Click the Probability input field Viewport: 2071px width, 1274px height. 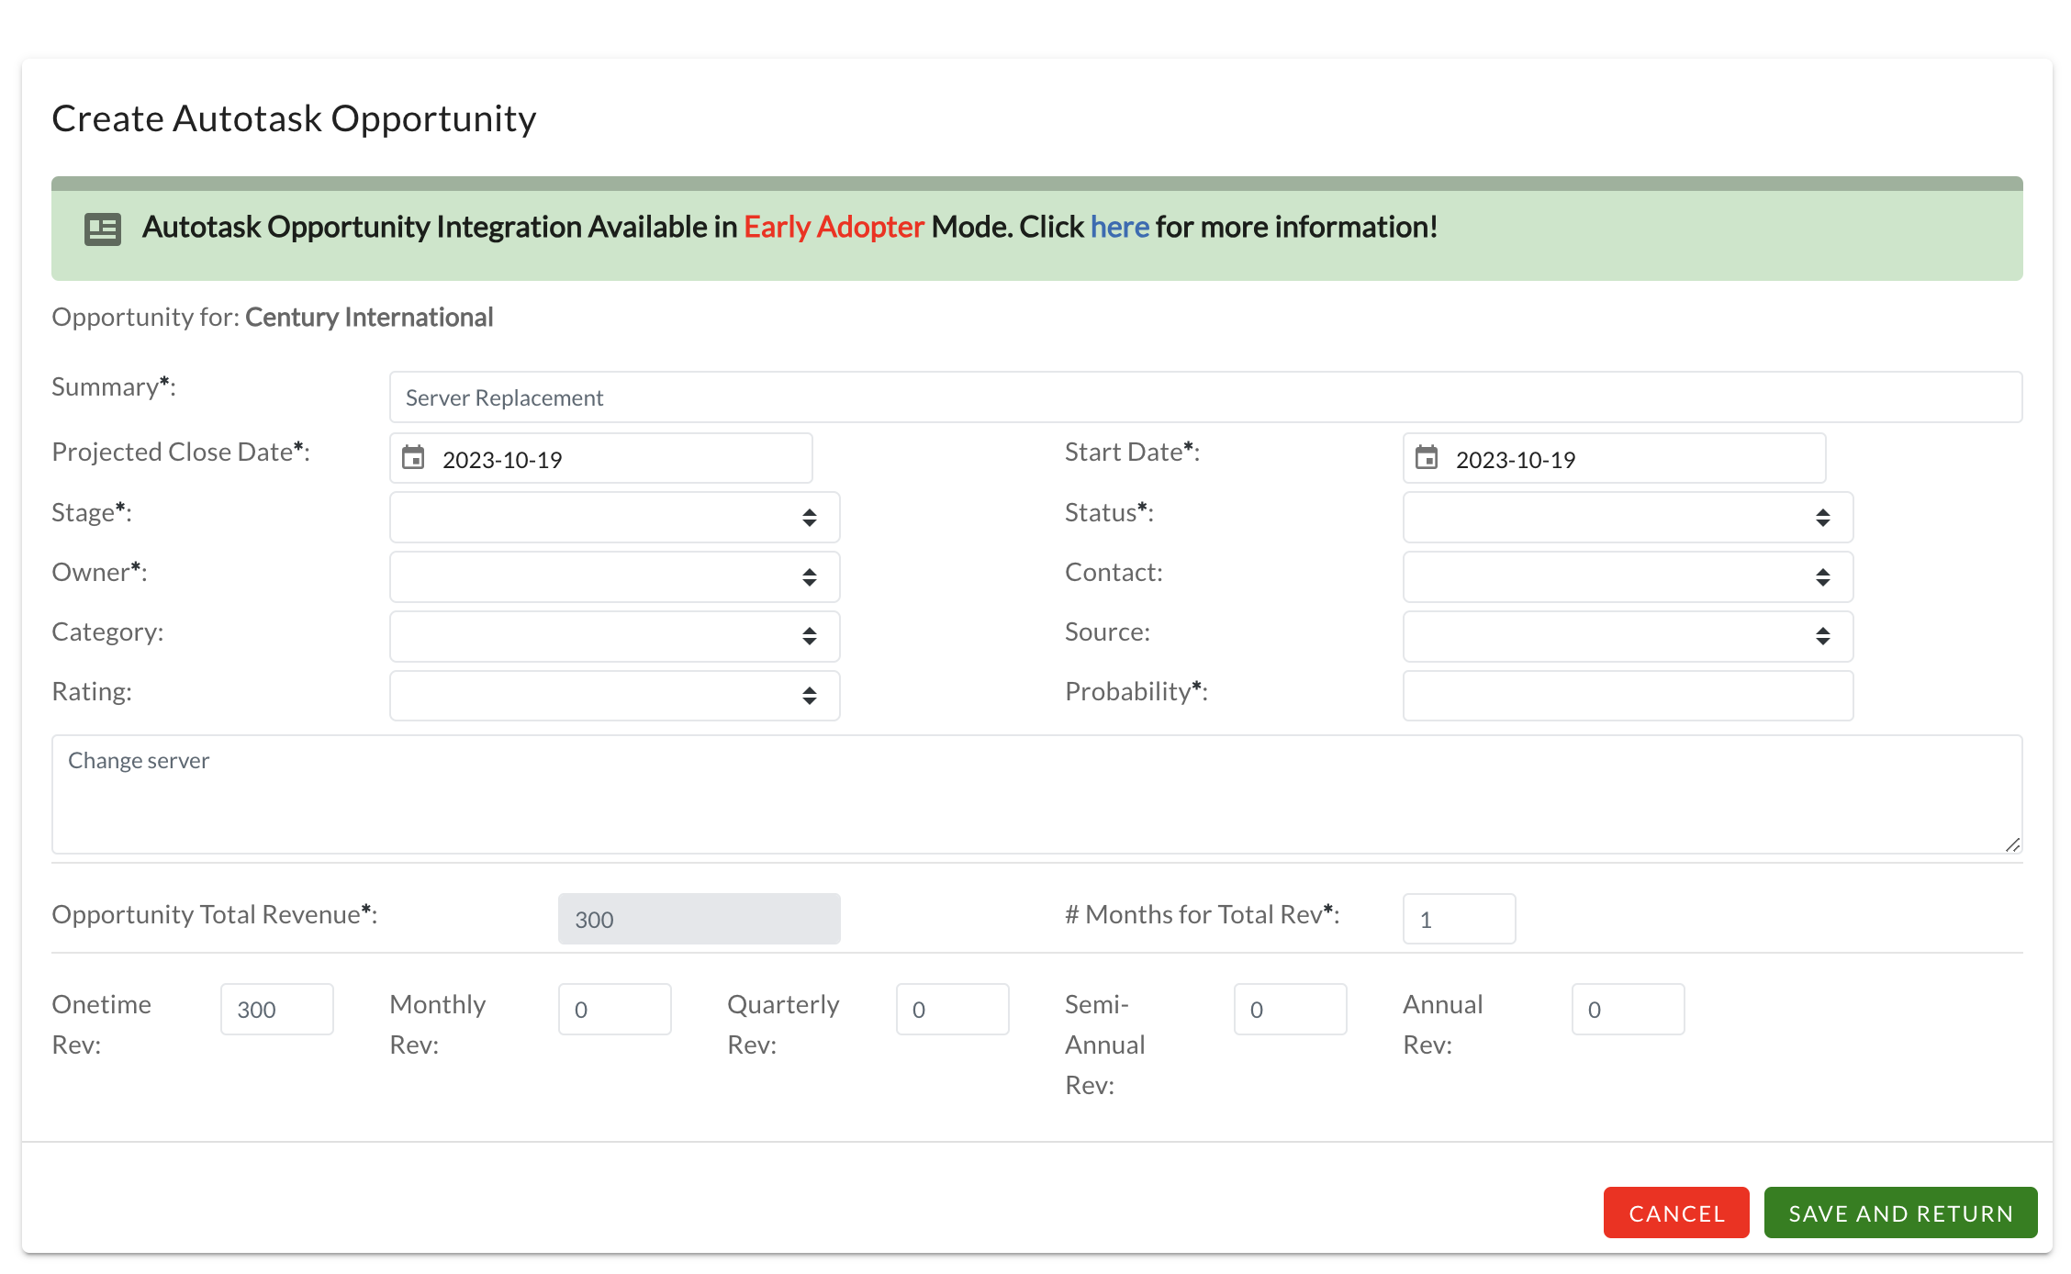tap(1627, 696)
